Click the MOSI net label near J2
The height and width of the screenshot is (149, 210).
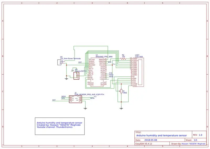click(x=92, y=98)
